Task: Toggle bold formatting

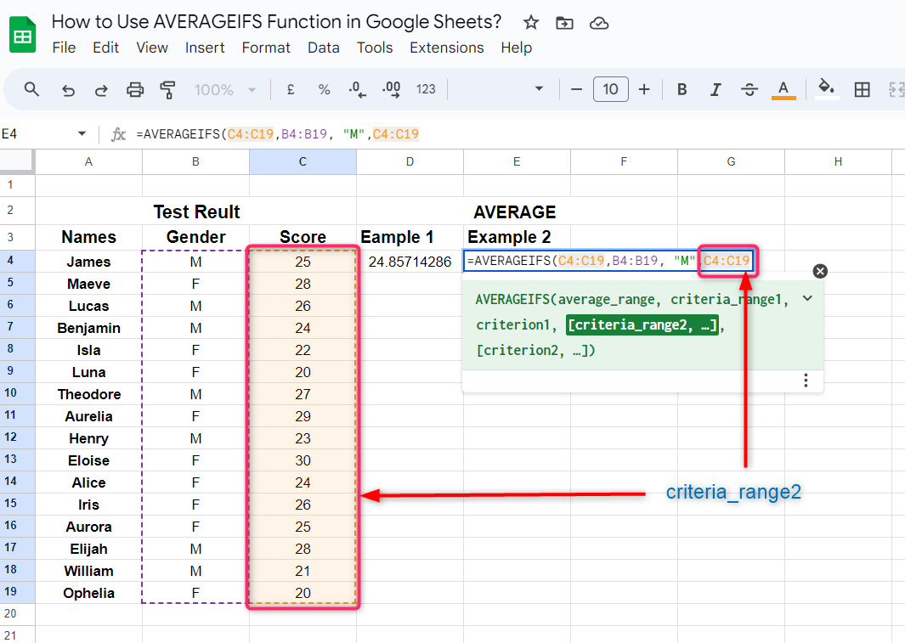Action: (682, 89)
